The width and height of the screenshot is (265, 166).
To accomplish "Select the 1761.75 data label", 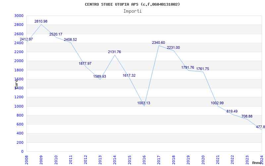I will click(202, 69).
